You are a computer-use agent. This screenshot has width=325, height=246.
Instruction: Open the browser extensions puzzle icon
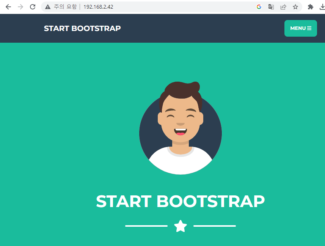pyautogui.click(x=310, y=7)
